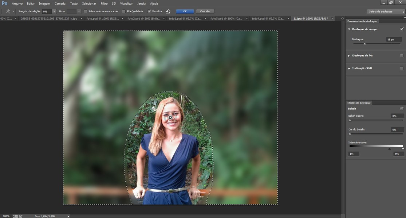Click the Intervalo suave black stop marker
Screen dimensions: 406x218
(x=389, y=149)
